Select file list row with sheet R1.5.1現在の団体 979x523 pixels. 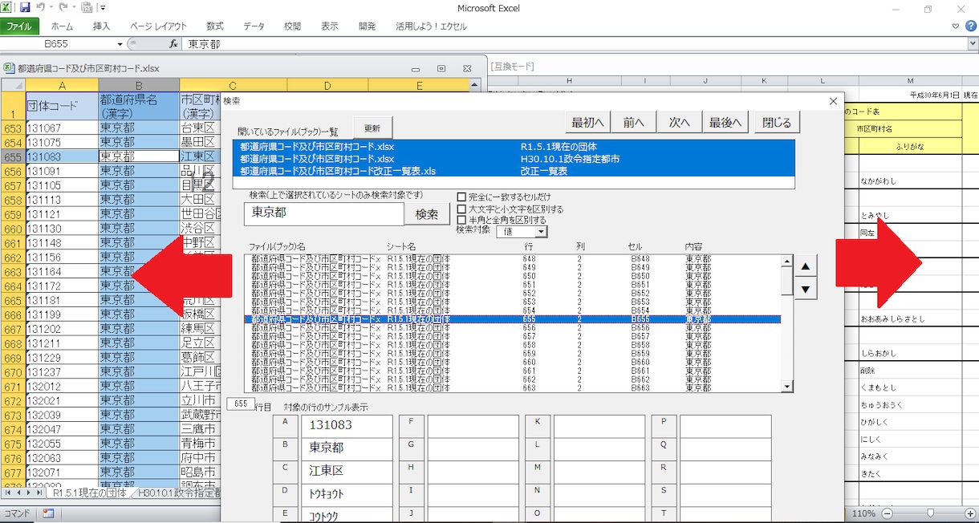click(514, 148)
